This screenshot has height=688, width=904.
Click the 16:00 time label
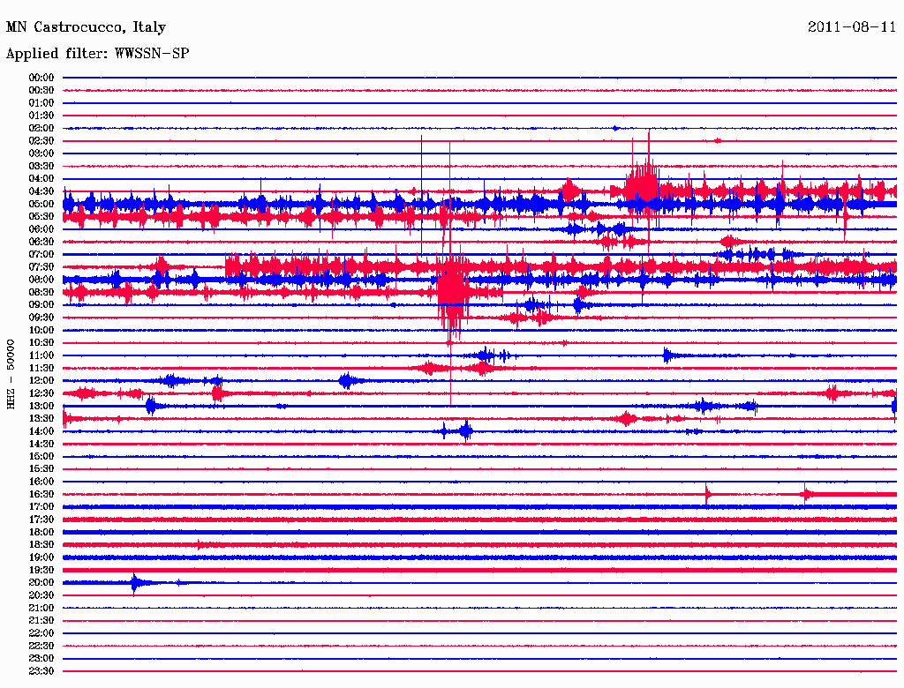[41, 482]
